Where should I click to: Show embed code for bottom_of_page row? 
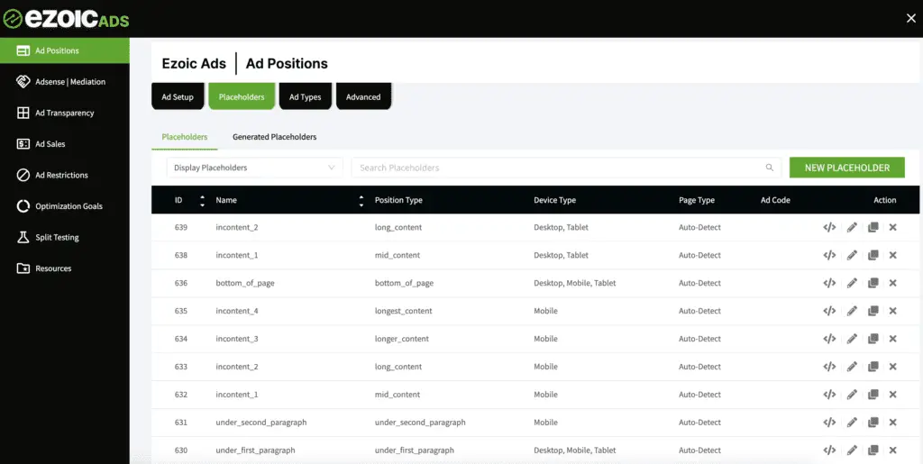pyautogui.click(x=829, y=283)
